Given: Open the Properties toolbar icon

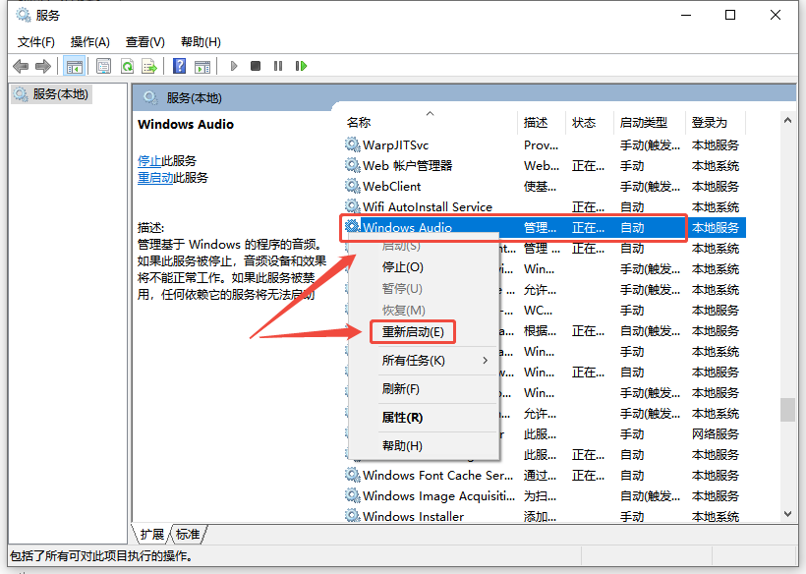Looking at the screenshot, I should [104, 66].
